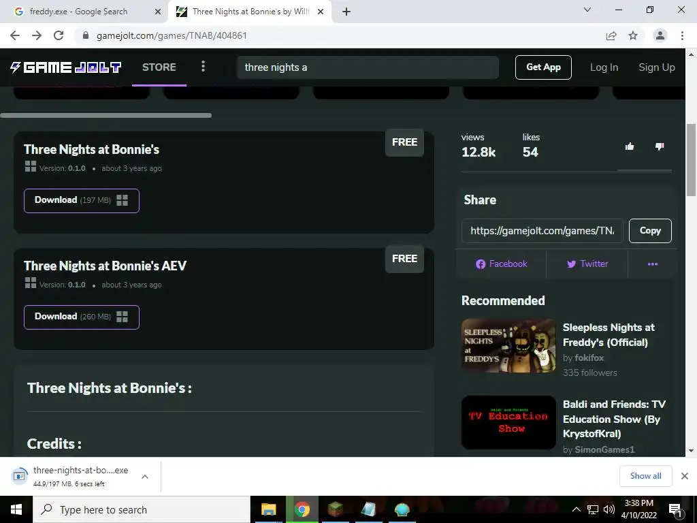Open the network status icon

pyautogui.click(x=593, y=509)
